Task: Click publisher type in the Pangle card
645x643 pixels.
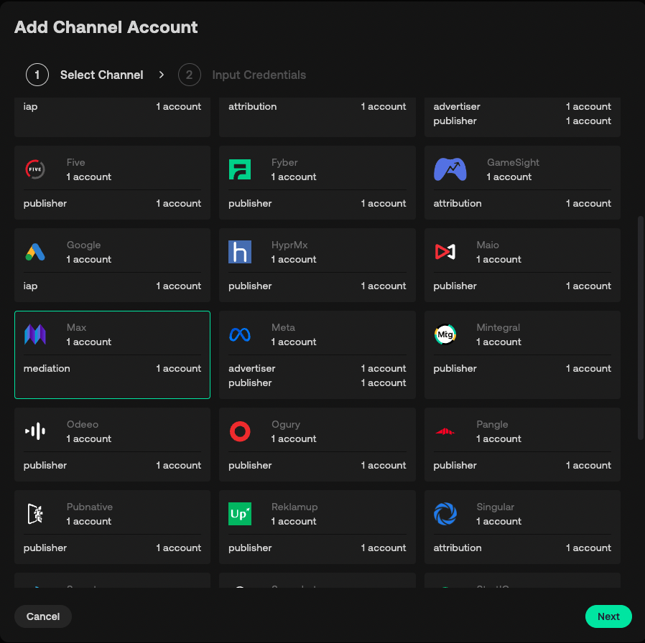Action: click(455, 466)
